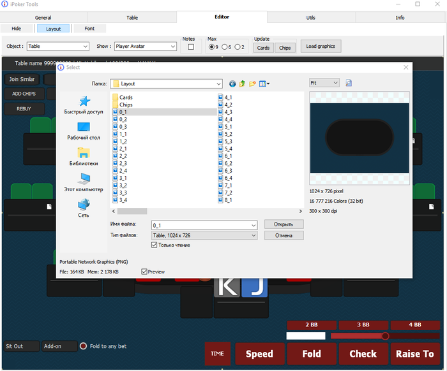Toggle Fold to any bet option

pos(83,346)
